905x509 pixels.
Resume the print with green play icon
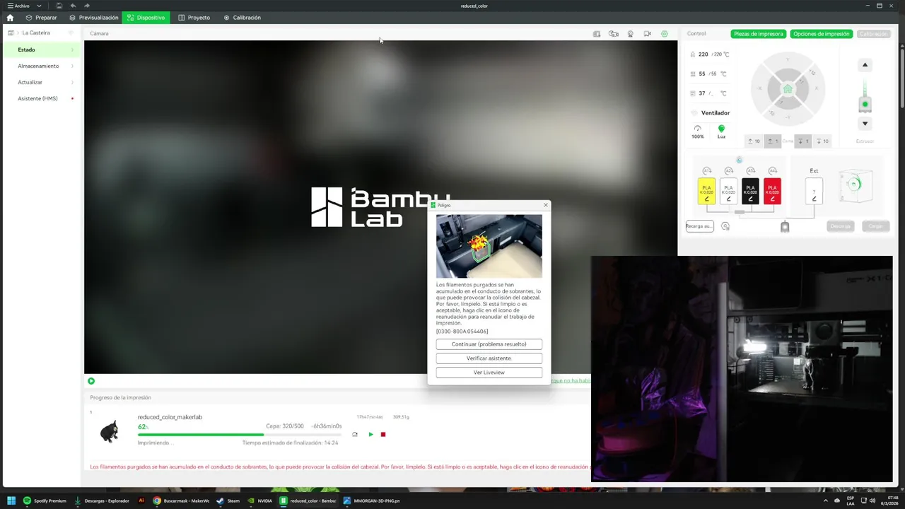[370, 434]
